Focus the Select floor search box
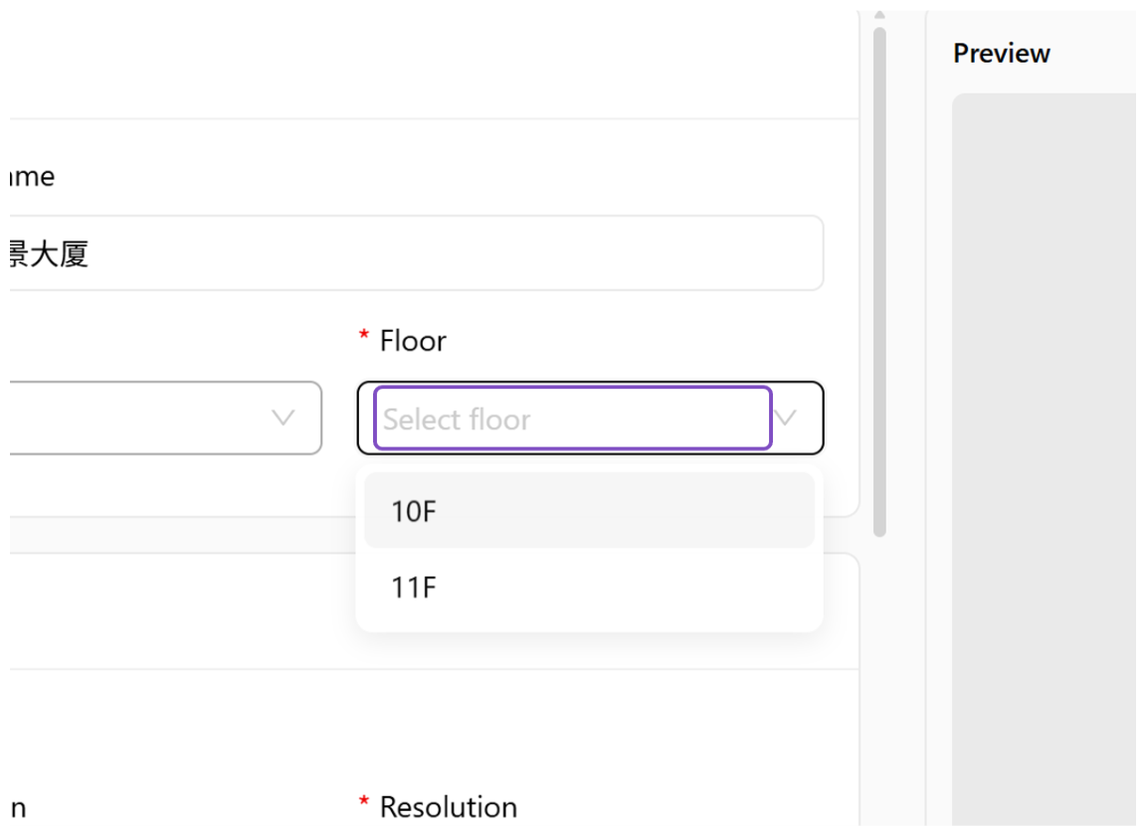The image size is (1146, 836). 572,418
